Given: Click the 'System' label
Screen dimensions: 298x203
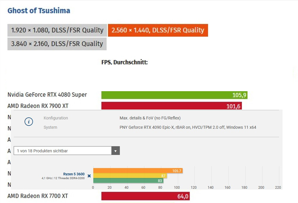Looking at the screenshot, I should (x=50, y=127).
